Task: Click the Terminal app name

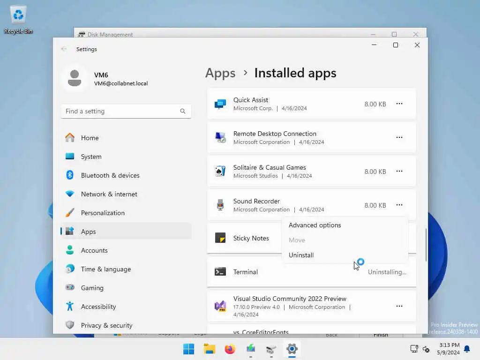Action: pyautogui.click(x=246, y=272)
